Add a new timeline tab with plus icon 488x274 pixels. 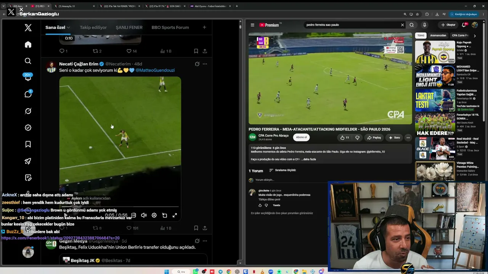click(x=204, y=27)
